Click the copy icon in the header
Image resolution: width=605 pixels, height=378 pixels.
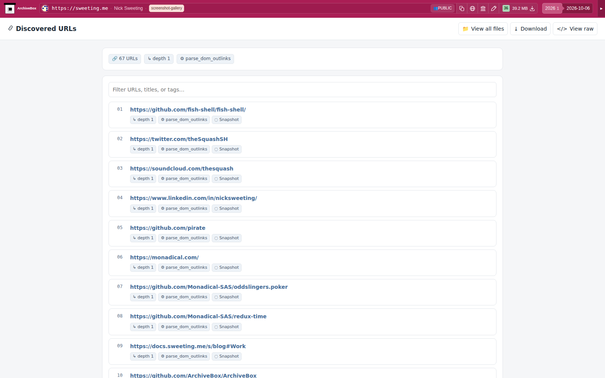[462, 8]
